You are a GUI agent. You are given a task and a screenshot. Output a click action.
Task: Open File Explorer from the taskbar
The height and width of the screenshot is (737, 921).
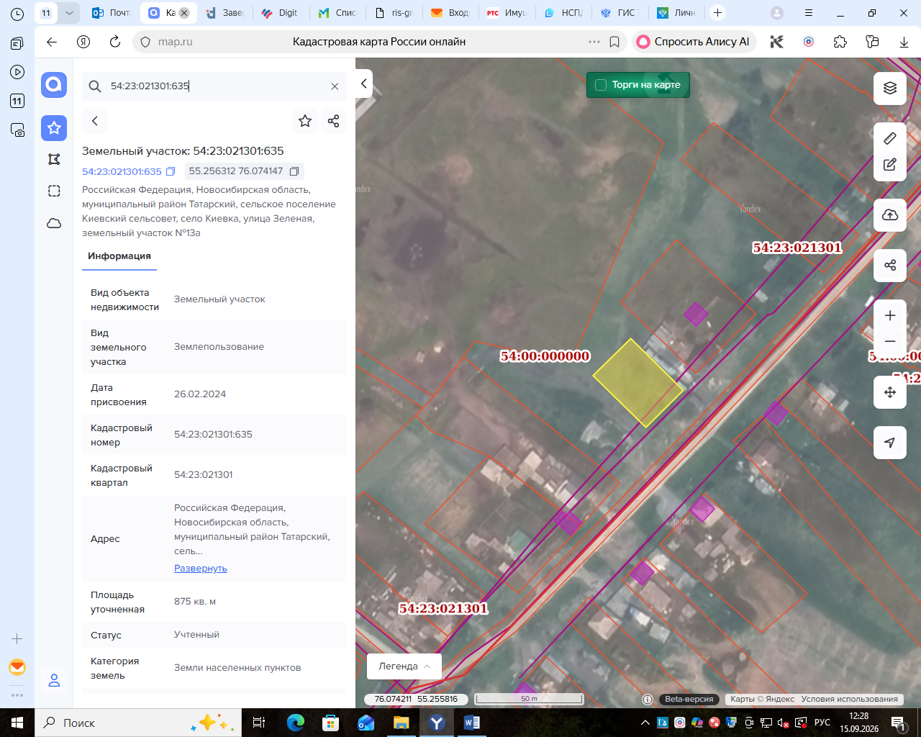tap(401, 723)
